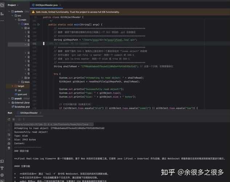
Task: Click the down arrow in console gutter
Action: [9, 130]
